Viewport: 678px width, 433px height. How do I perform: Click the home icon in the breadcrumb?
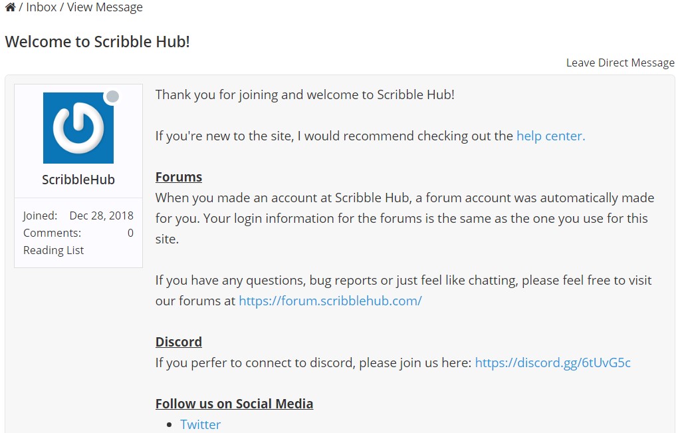pyautogui.click(x=10, y=8)
